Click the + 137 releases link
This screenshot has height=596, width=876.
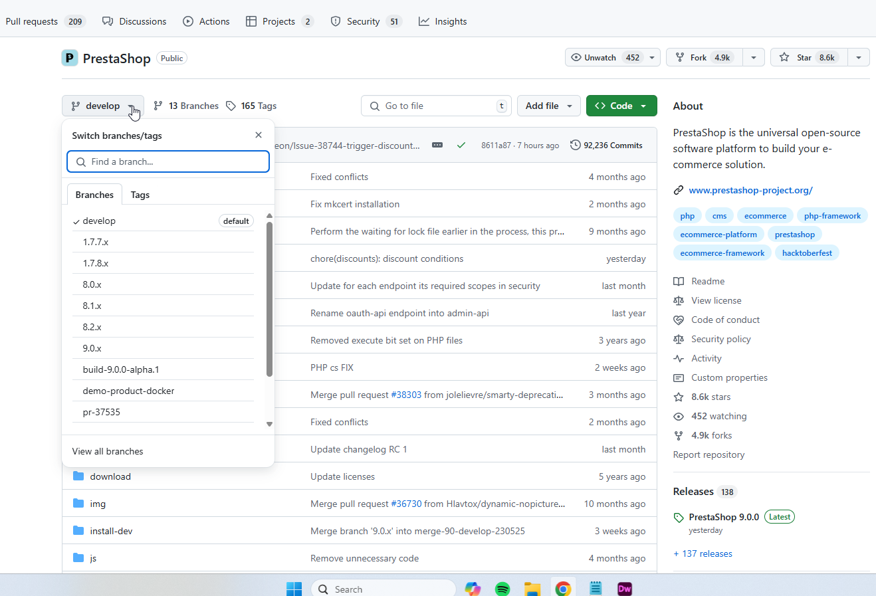[703, 553]
